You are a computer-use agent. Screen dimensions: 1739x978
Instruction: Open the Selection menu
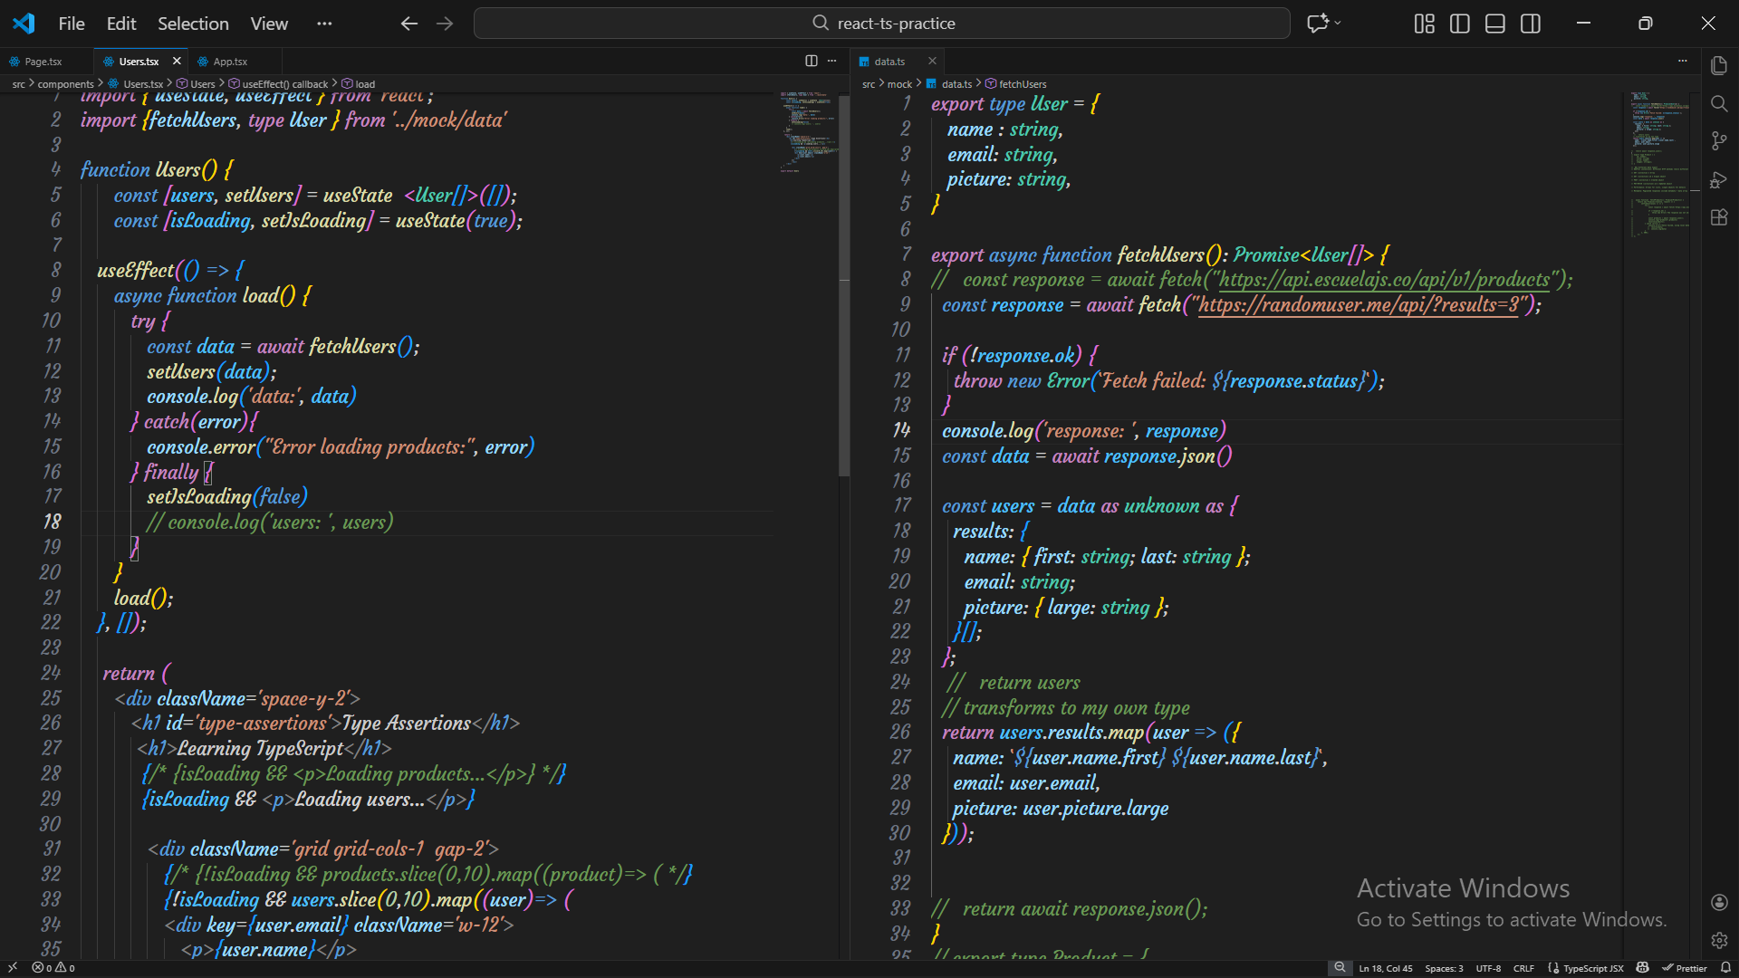click(x=192, y=24)
